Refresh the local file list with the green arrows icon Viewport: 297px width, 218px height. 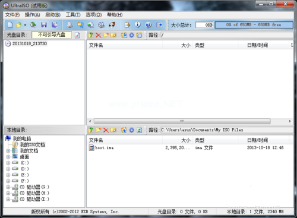[140, 130]
